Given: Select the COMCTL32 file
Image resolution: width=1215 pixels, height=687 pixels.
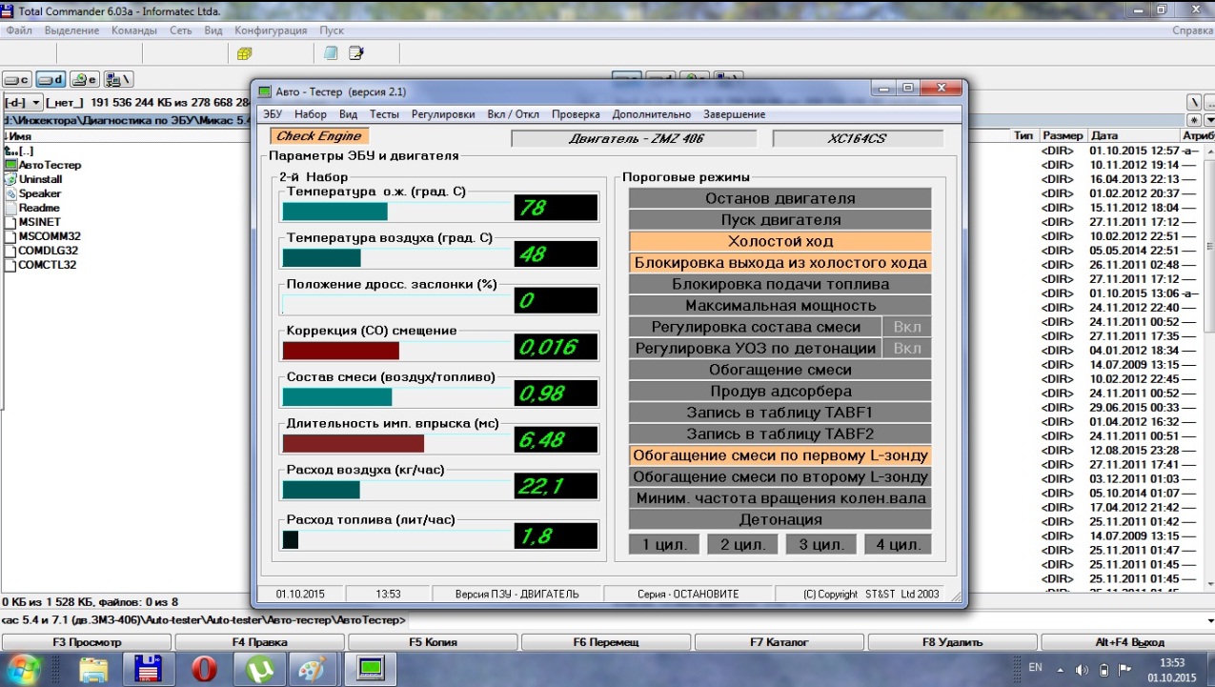Looking at the screenshot, I should [40, 265].
